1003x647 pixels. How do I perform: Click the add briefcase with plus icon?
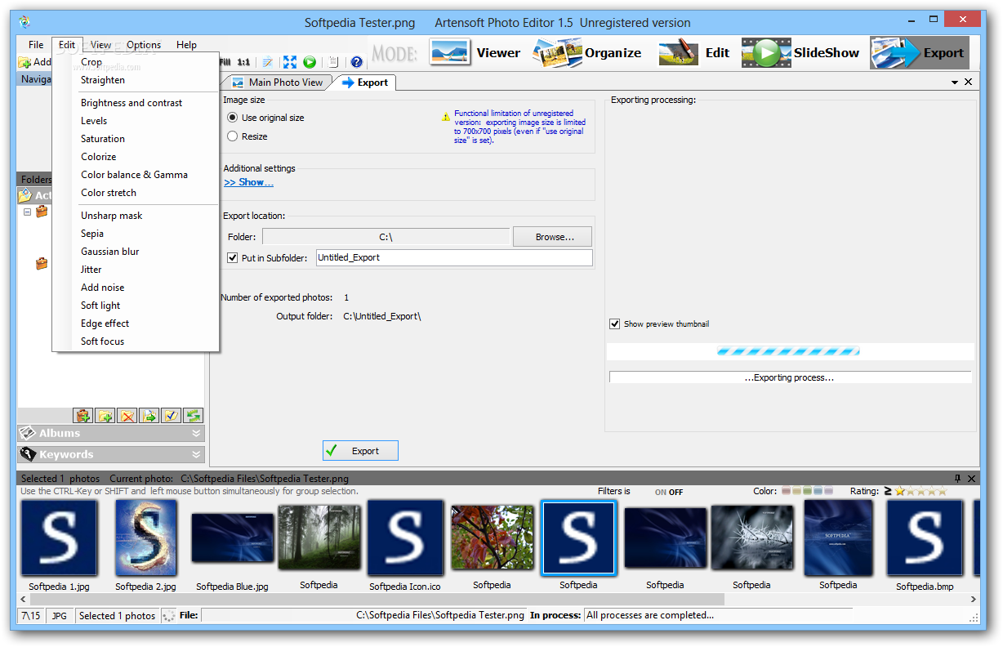coord(82,416)
